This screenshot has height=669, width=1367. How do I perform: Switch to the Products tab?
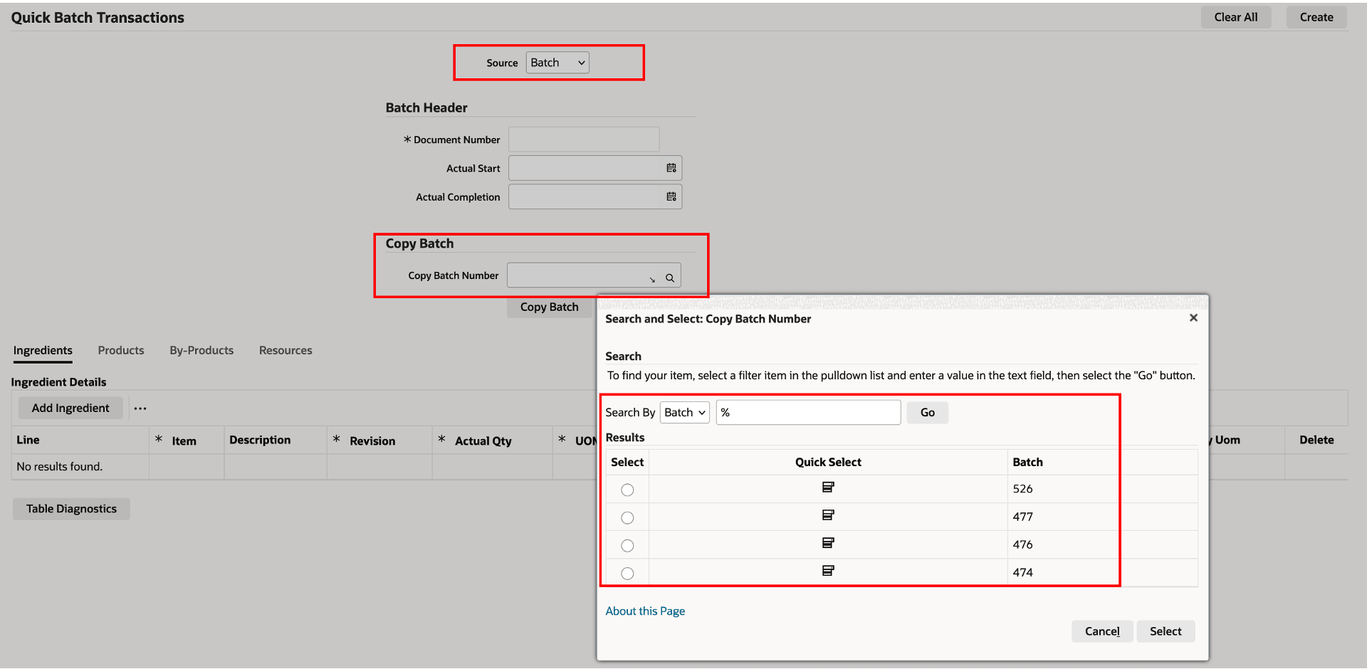[x=120, y=350]
